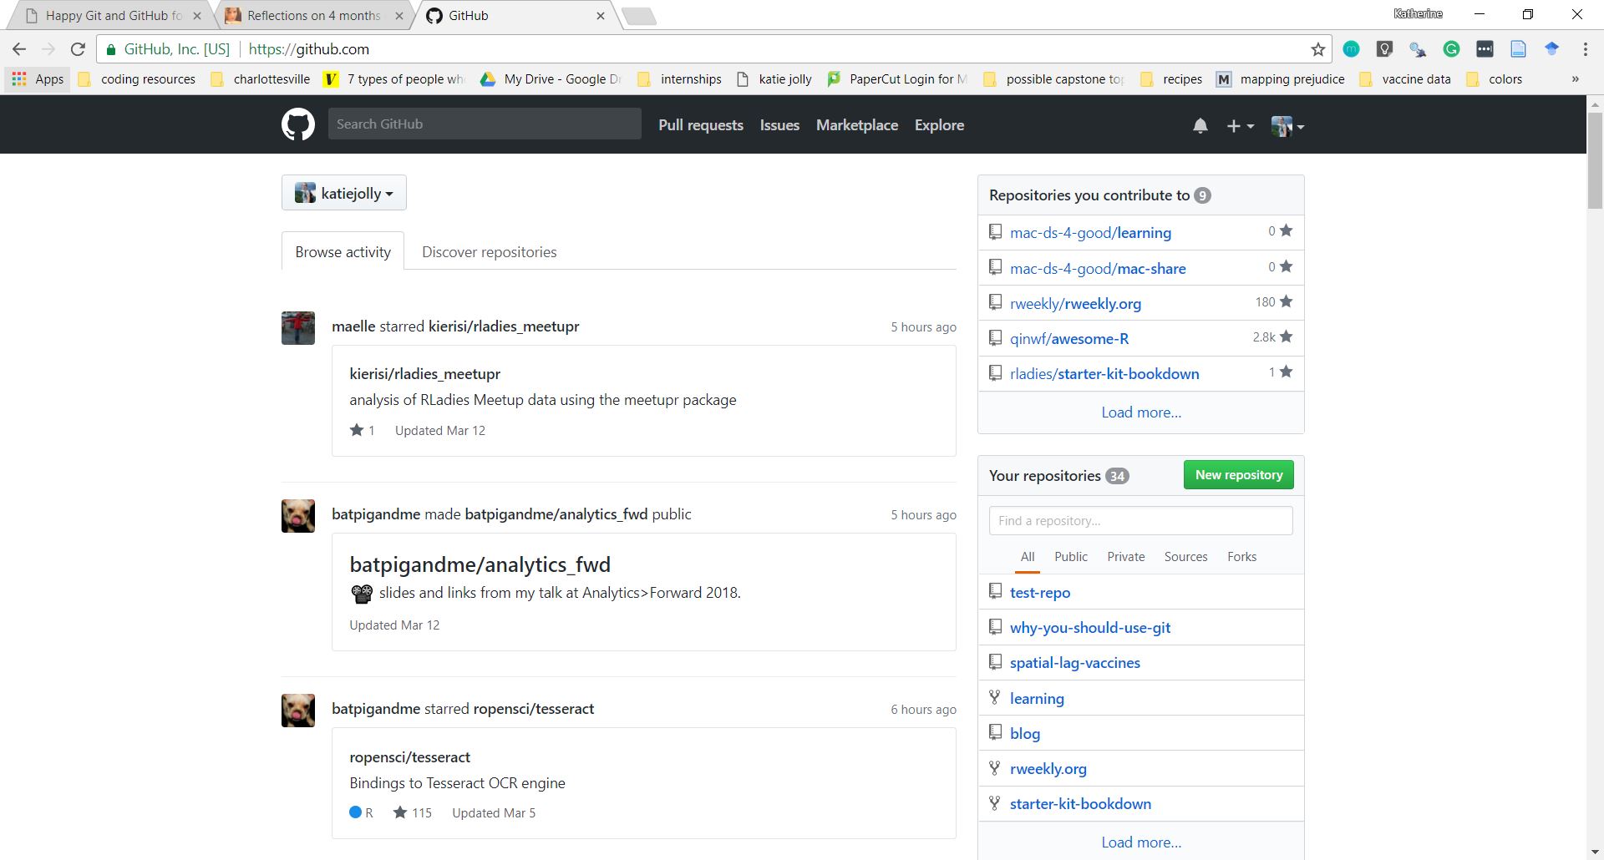Filter your repositories by Private
Viewport: 1604px width, 860px height.
[x=1126, y=556]
